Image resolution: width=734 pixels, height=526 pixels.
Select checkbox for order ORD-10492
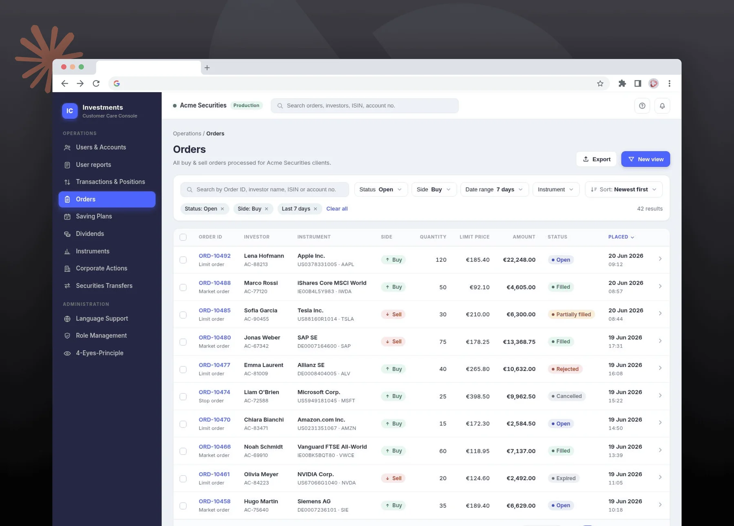coord(183,260)
